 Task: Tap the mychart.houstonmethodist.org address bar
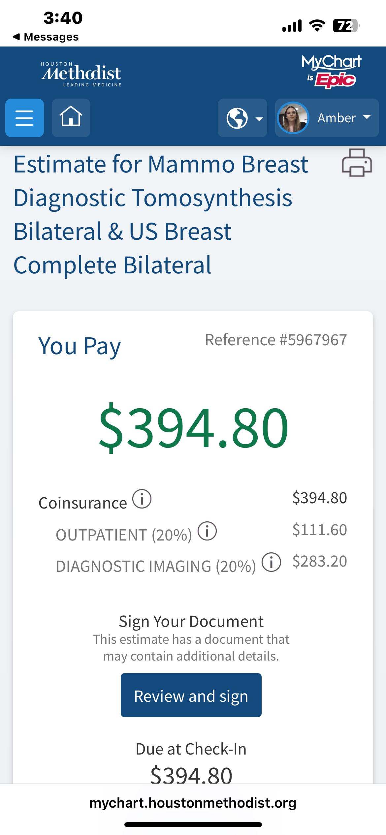pyautogui.click(x=193, y=803)
